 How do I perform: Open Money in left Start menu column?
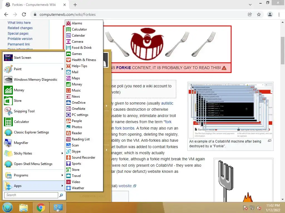[33, 90]
